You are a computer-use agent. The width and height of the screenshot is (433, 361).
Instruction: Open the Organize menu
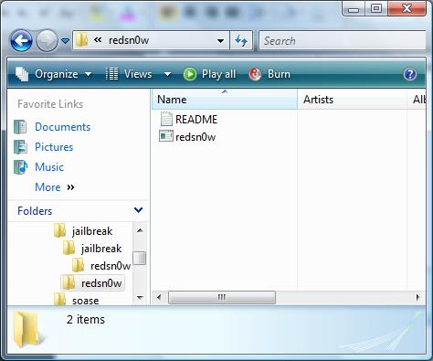pos(54,74)
